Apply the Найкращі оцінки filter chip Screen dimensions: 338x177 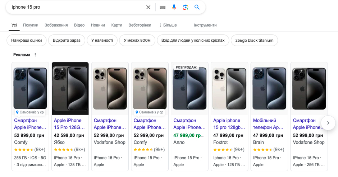[x=27, y=40]
